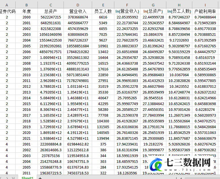
Task: Select employee count cell 6616
Action: tap(103, 17)
